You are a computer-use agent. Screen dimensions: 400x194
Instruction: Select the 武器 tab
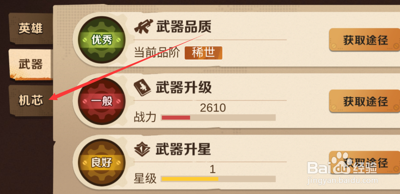pyautogui.click(x=31, y=65)
